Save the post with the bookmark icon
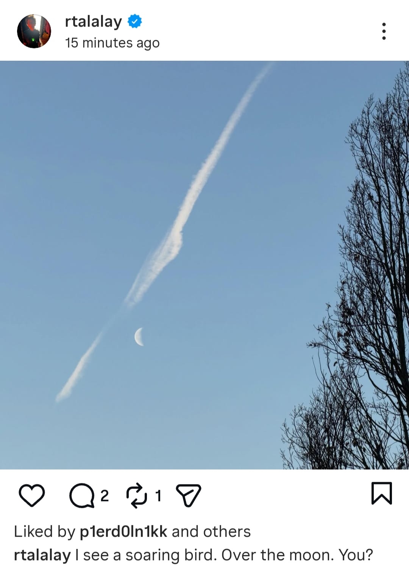The image size is (409, 576). tap(381, 493)
